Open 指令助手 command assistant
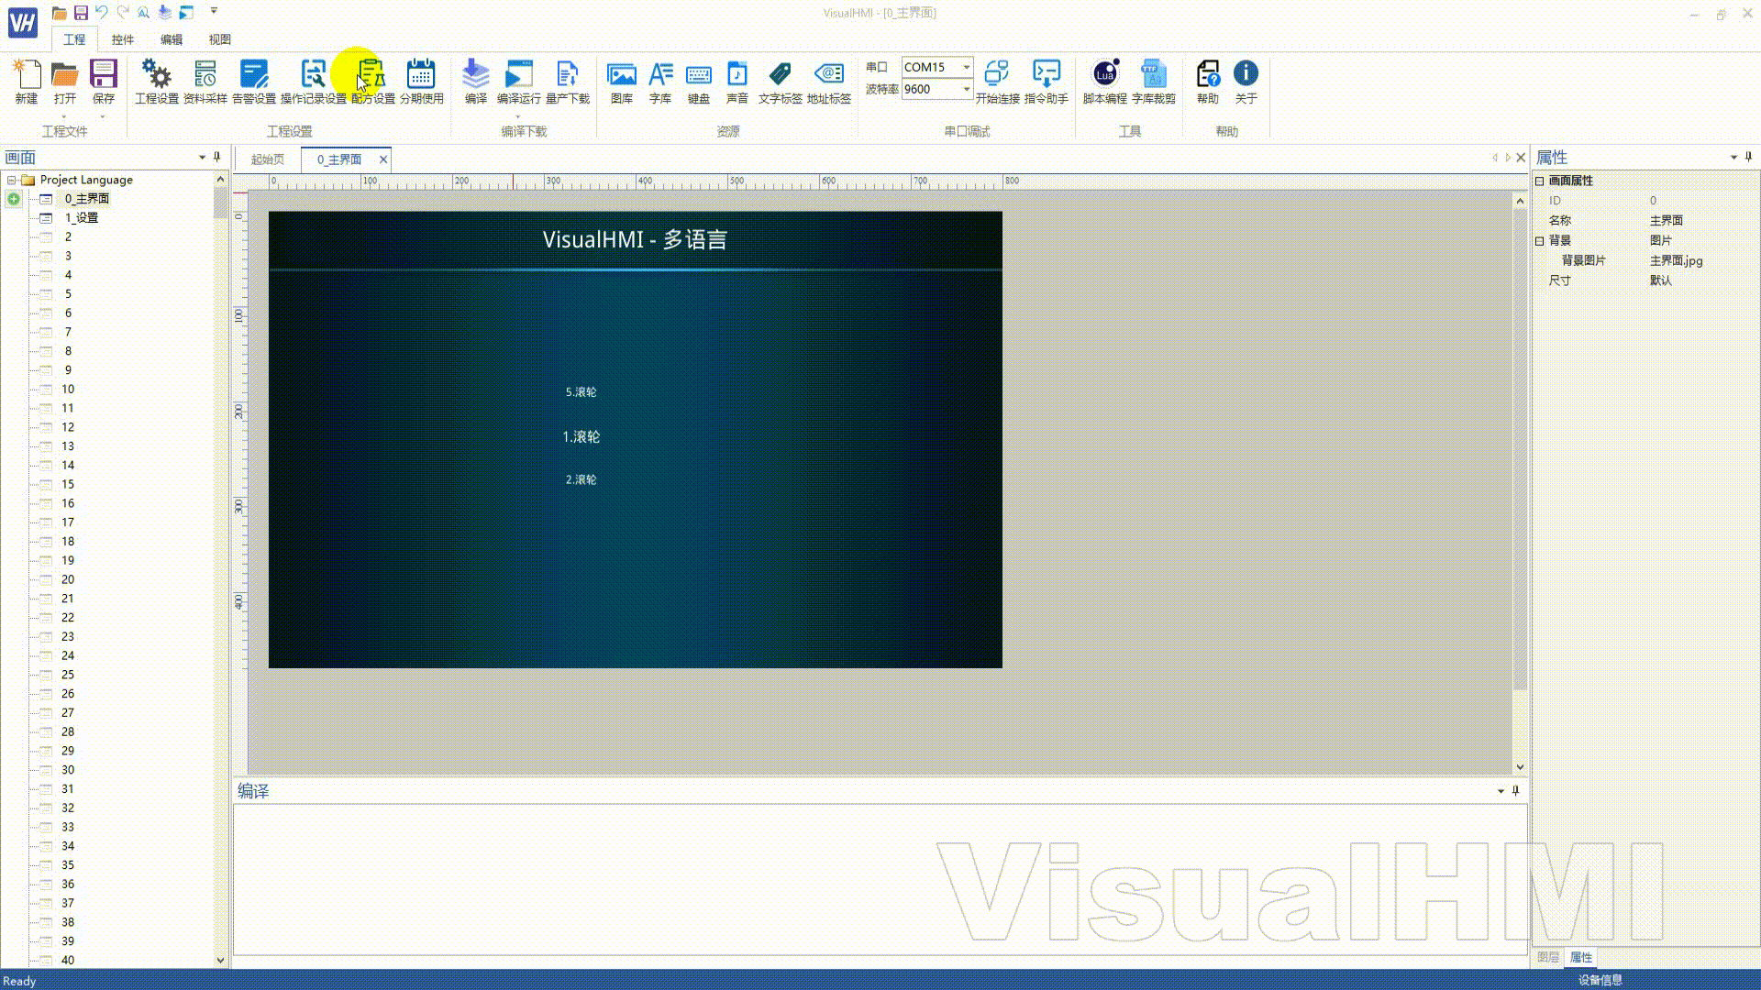The image size is (1761, 990). (1047, 82)
